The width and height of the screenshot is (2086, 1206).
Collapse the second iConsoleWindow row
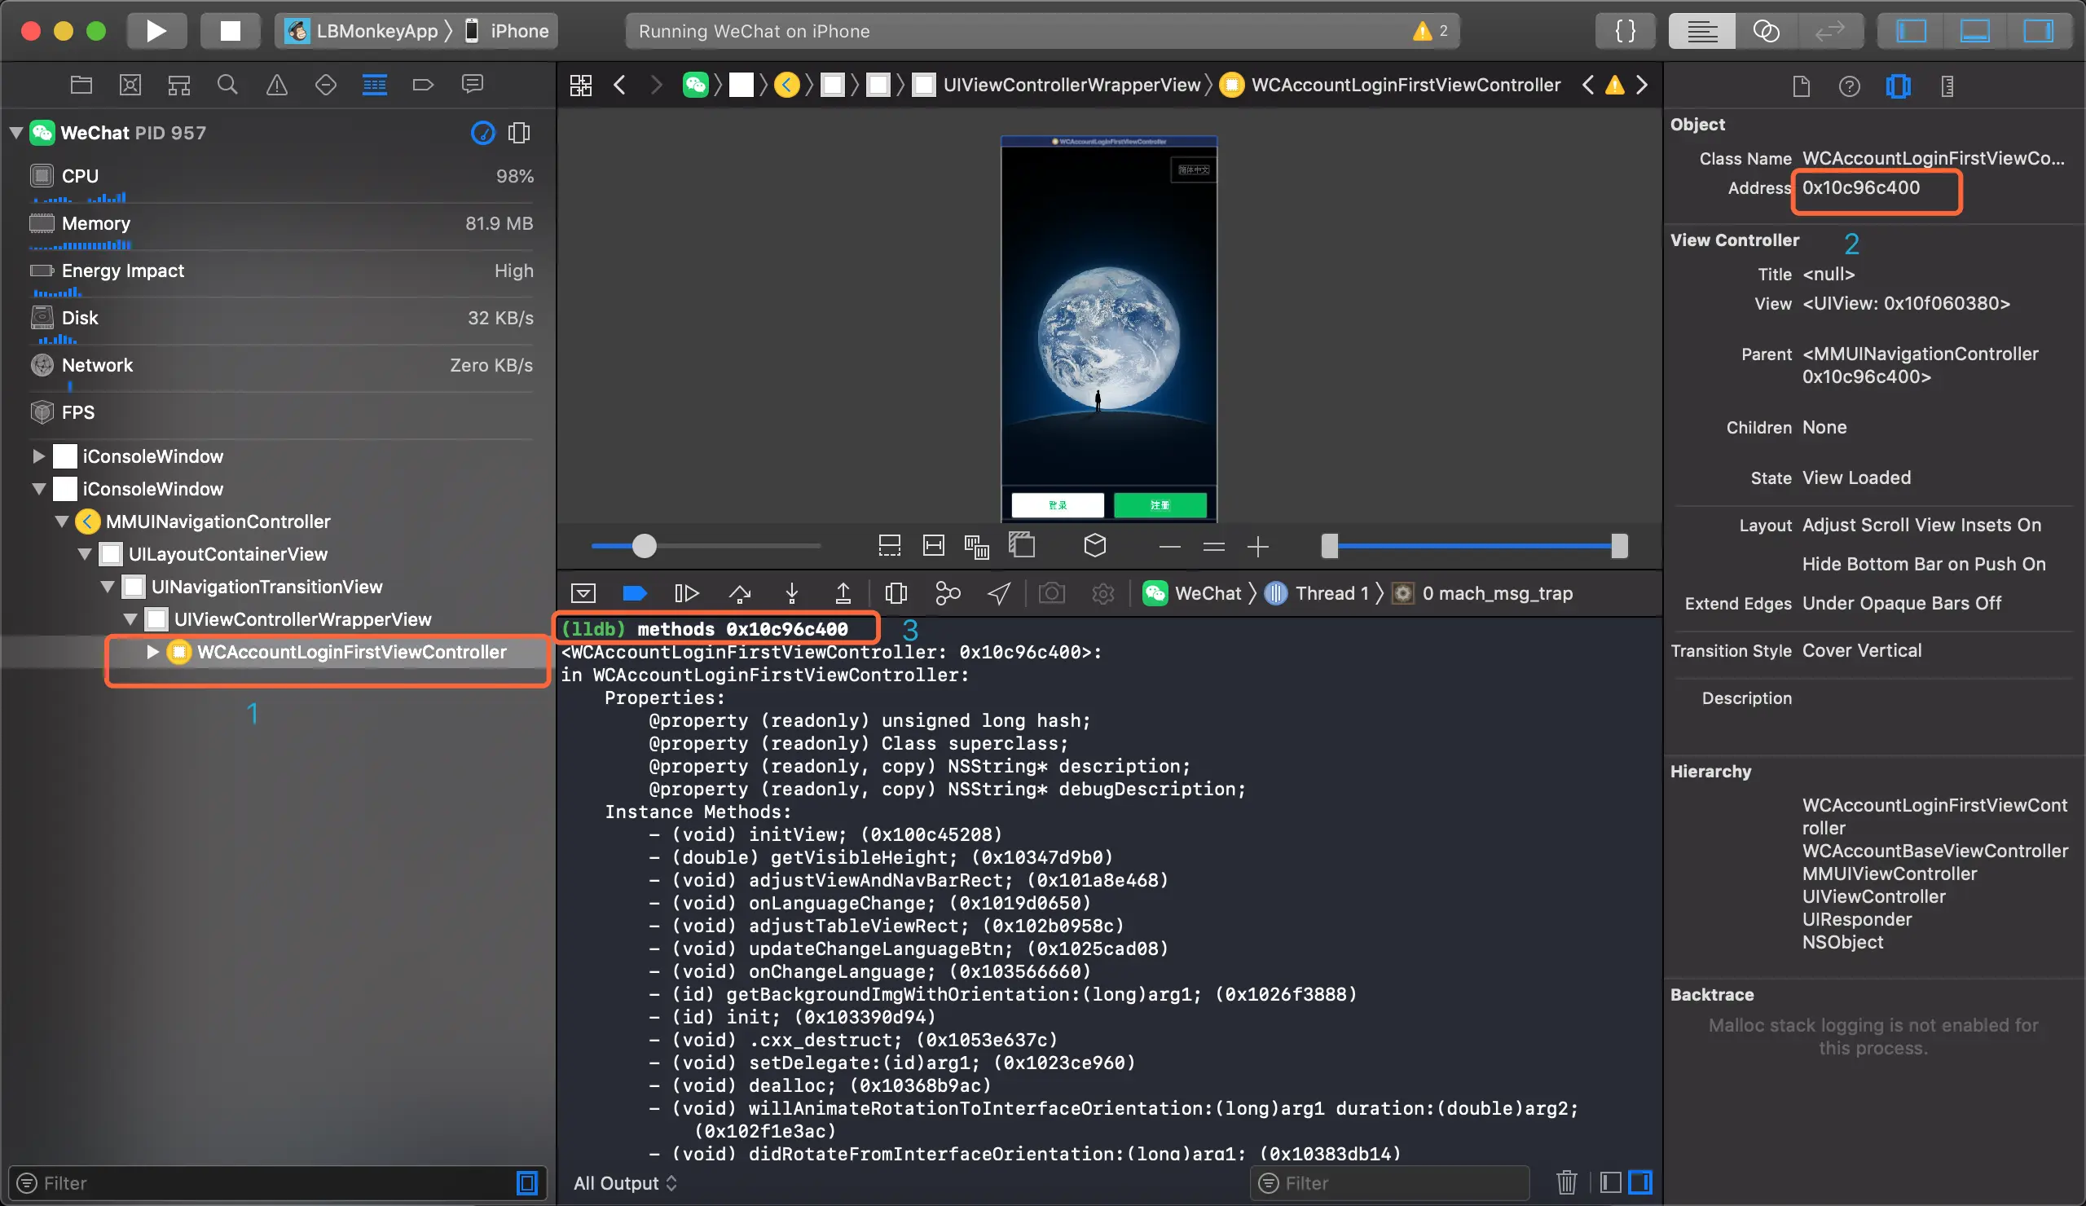coord(38,488)
